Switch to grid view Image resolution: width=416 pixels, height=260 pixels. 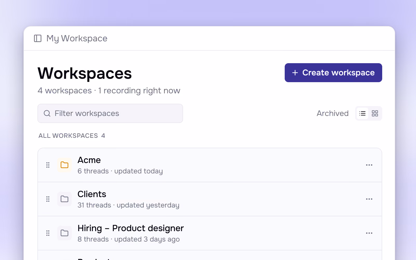click(375, 113)
